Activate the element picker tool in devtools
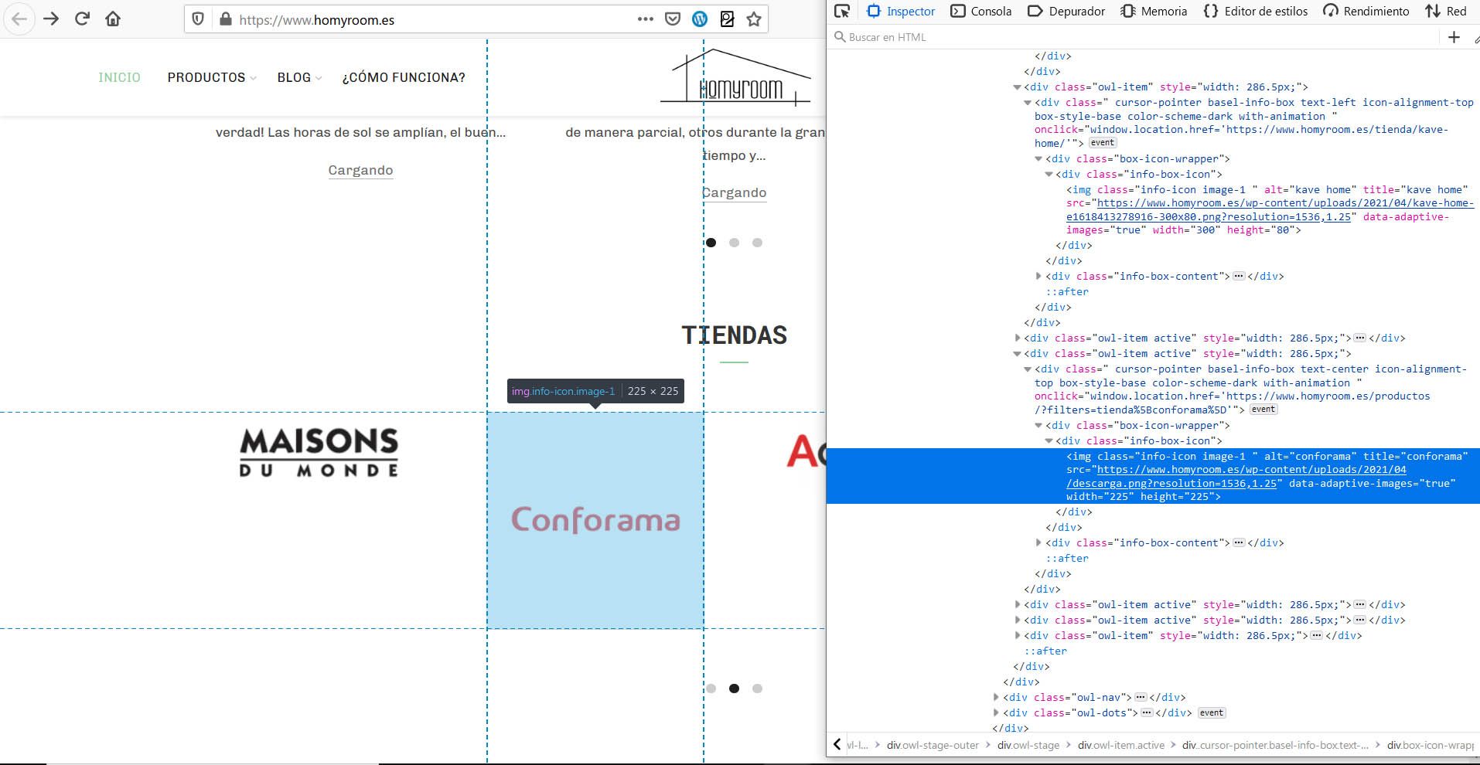 [842, 11]
